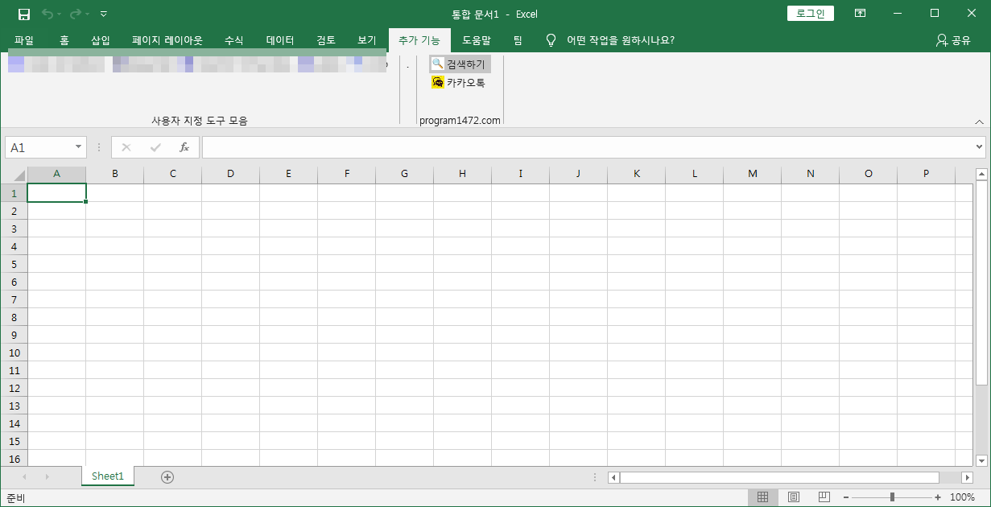This screenshot has width=991, height=507.
Task: Click the 검색하기 magnifier add-in button
Action: tap(460, 64)
